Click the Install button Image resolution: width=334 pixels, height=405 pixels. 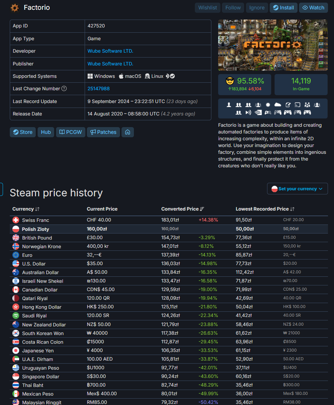283,8
